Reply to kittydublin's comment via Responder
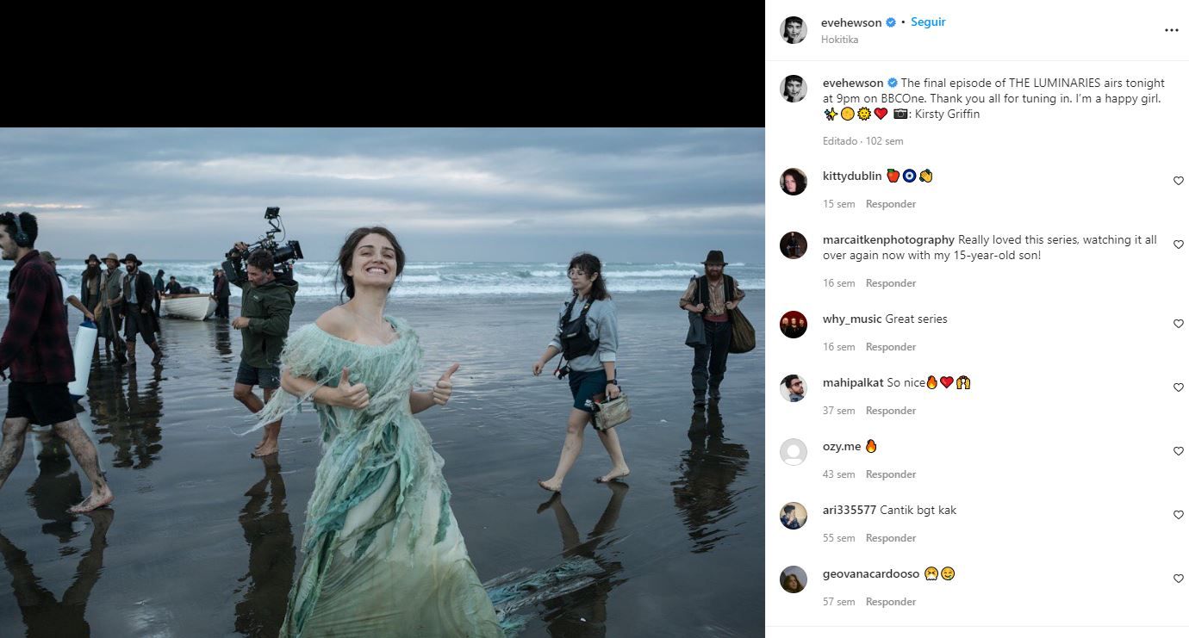Screen dimensions: 1189x638 click(x=891, y=204)
